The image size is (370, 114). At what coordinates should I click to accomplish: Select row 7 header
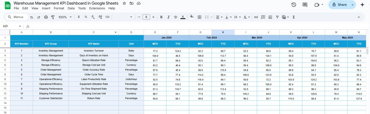coord(5,70)
